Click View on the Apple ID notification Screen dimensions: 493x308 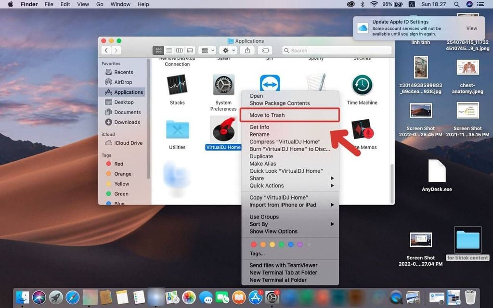471,28
